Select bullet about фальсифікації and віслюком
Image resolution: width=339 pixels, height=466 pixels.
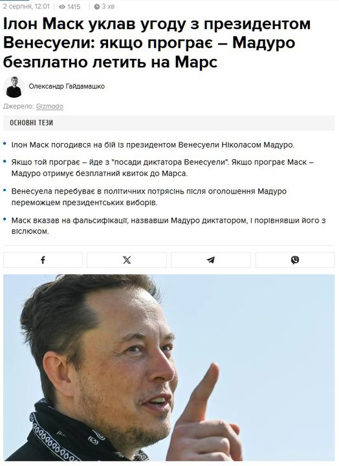[168, 226]
